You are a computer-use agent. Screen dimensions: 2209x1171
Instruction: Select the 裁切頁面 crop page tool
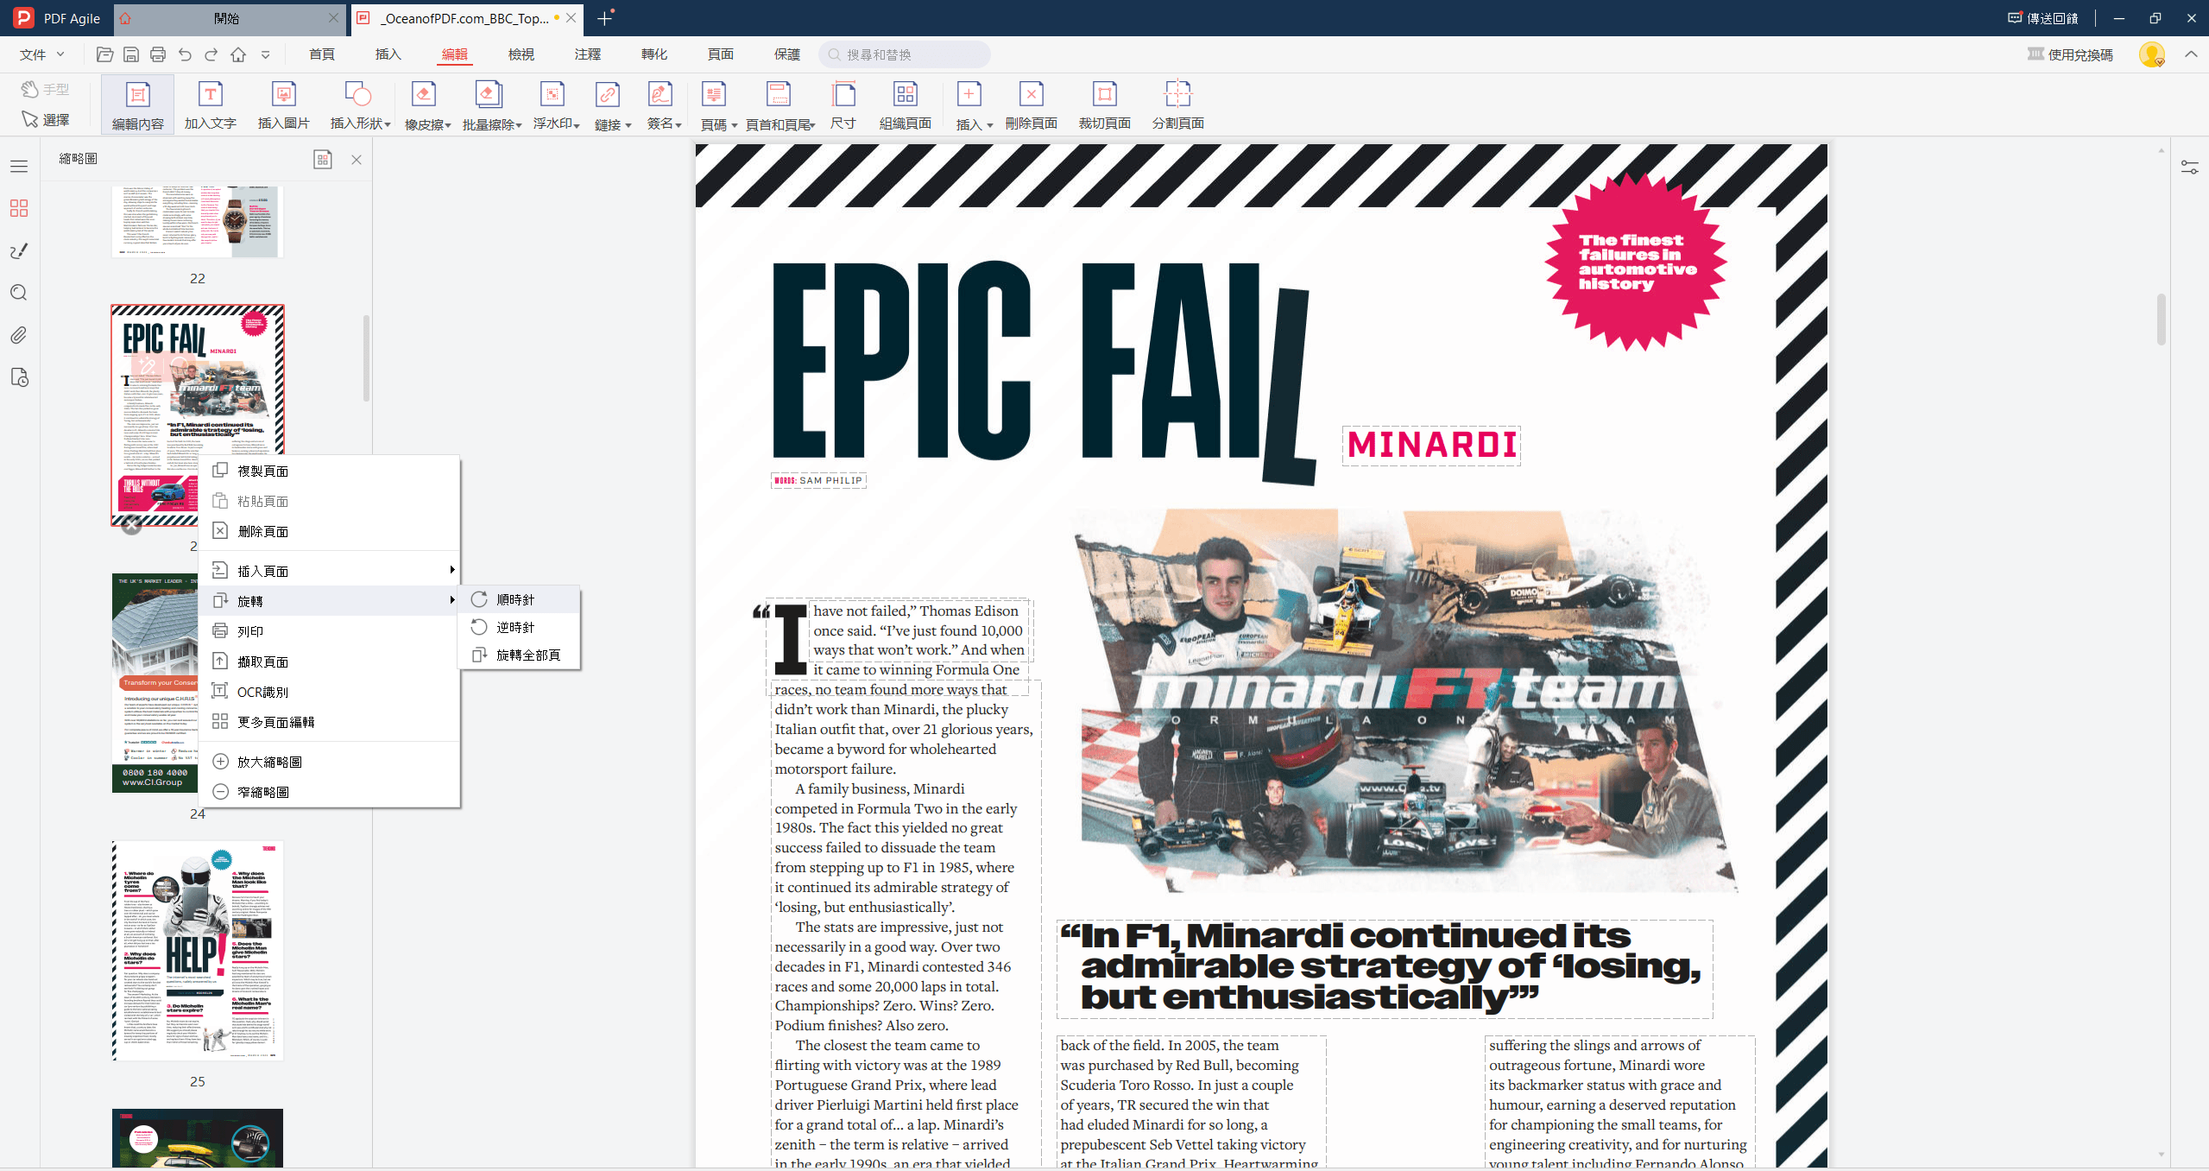point(1104,105)
